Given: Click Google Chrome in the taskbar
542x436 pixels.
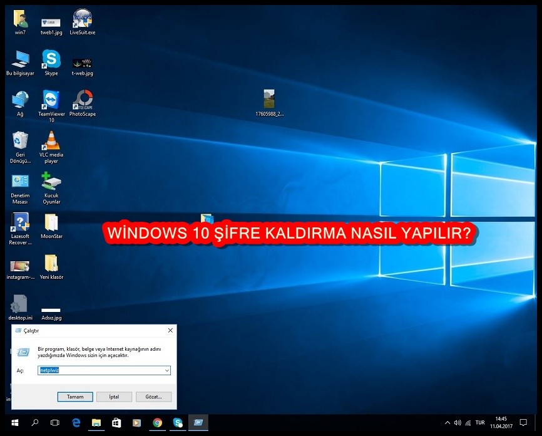Looking at the screenshot, I should tap(157, 423).
